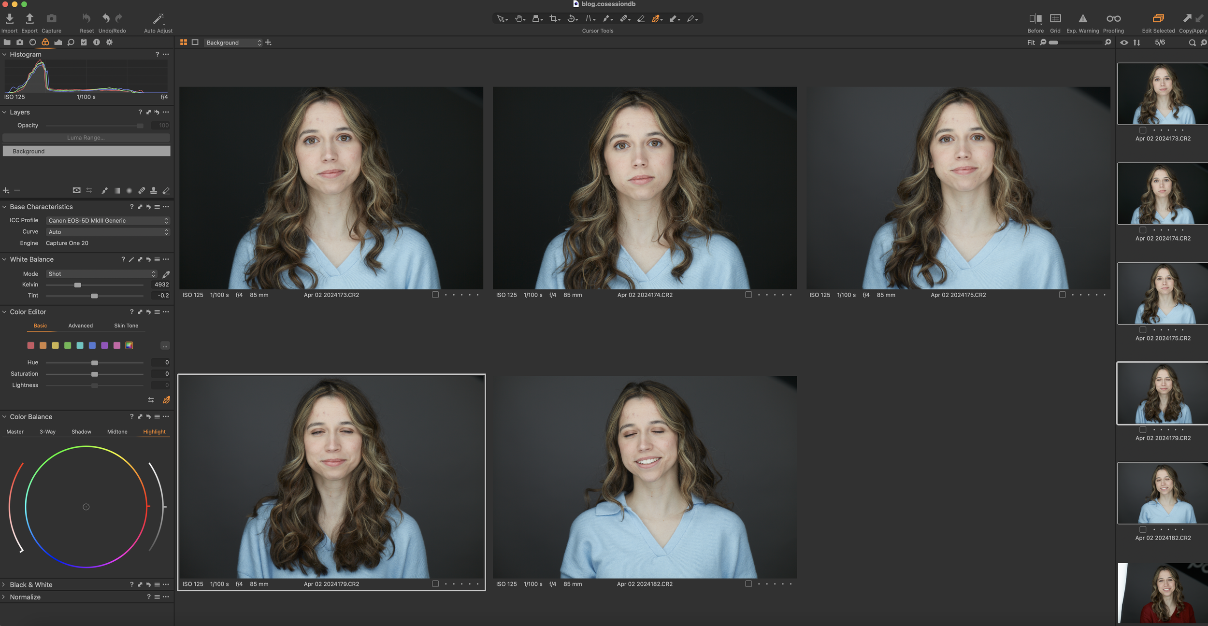Switch to the Exposure tool tab
Screen dimensions: 1208x626
point(58,42)
